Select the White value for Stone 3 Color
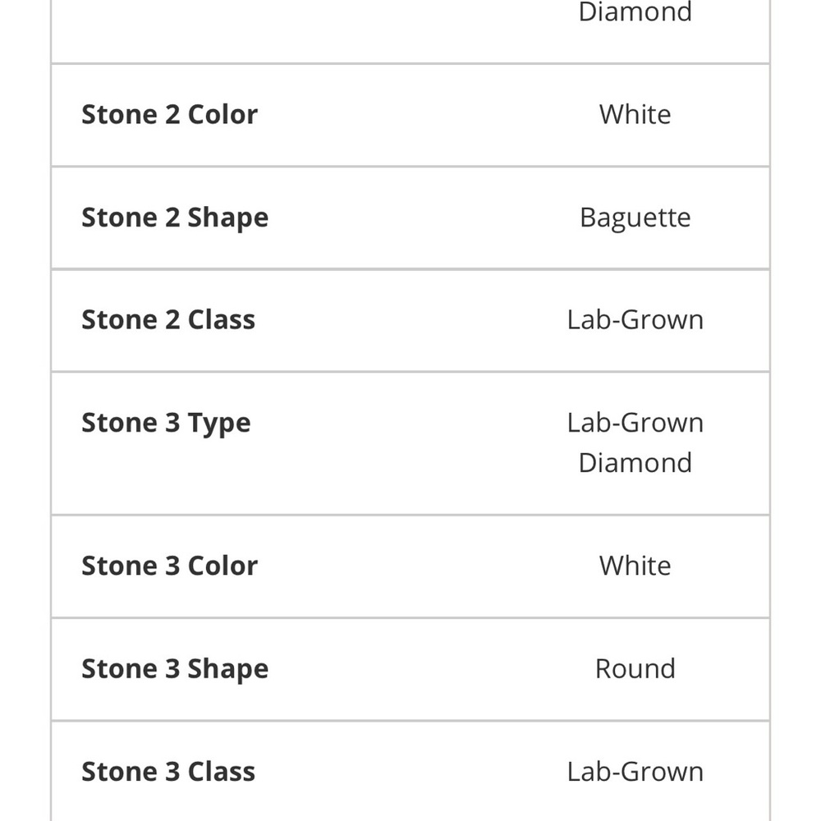The image size is (821, 821). [x=635, y=566]
